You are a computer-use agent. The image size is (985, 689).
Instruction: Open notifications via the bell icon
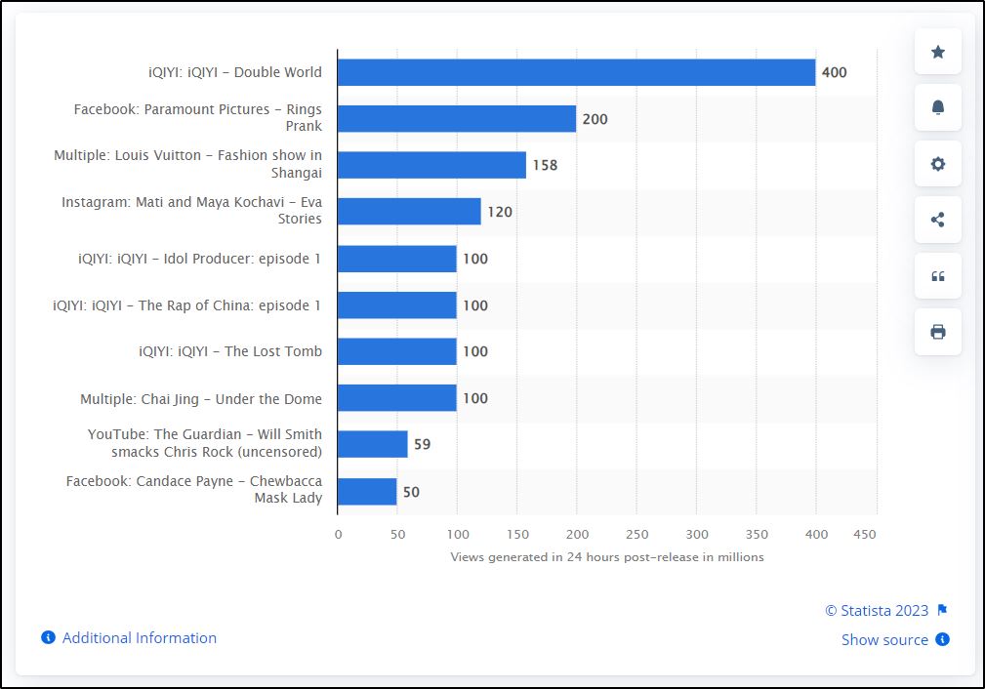[937, 107]
